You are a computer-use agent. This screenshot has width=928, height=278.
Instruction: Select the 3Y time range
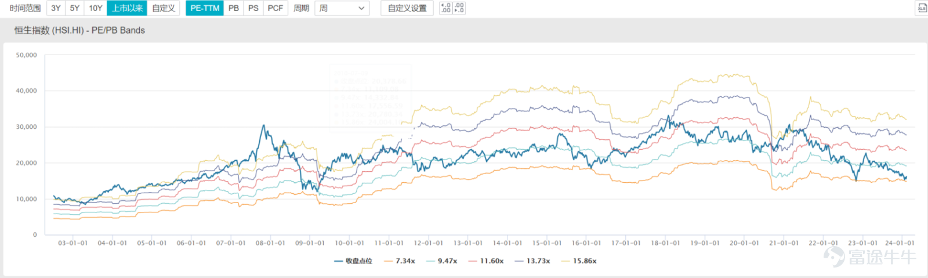[x=56, y=8]
